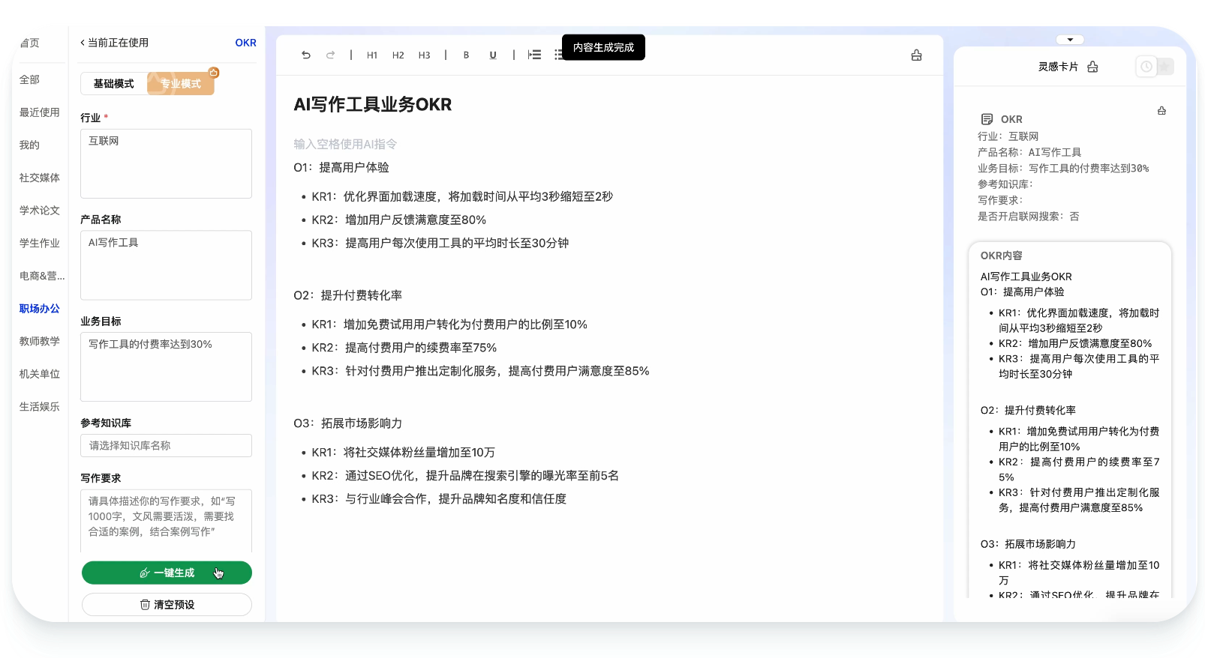Click the 产品名称 input with AI写作工具
Viewport: 1205px width, 658px height.
(166, 265)
